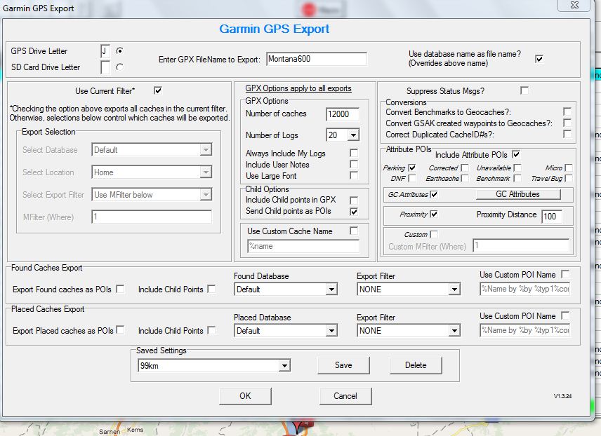Click the Select Database dropdown
This screenshot has height=436, width=601.
pyautogui.click(x=152, y=150)
